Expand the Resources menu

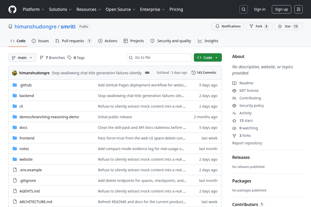click(x=89, y=9)
